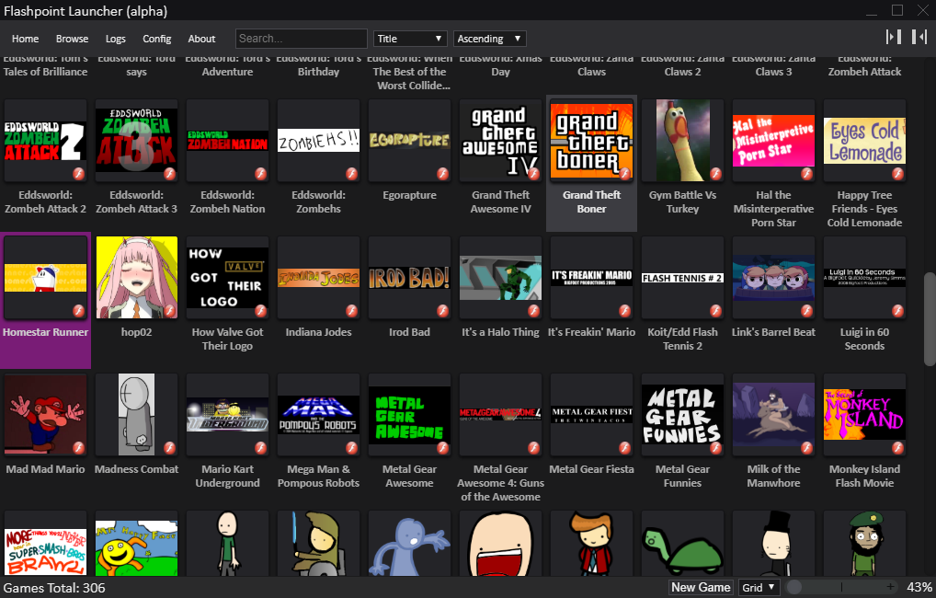Click the New Game button

[x=701, y=587]
